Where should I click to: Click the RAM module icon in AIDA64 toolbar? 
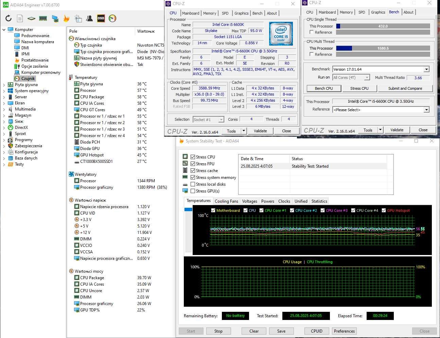tap(43, 18)
